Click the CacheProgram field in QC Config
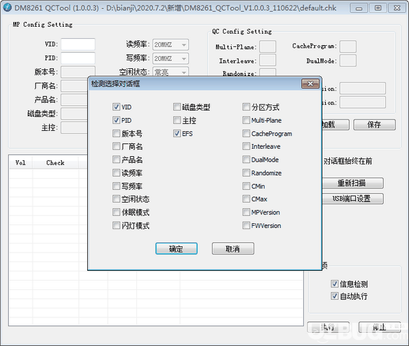Screen dimensions: 409x346 [348, 46]
